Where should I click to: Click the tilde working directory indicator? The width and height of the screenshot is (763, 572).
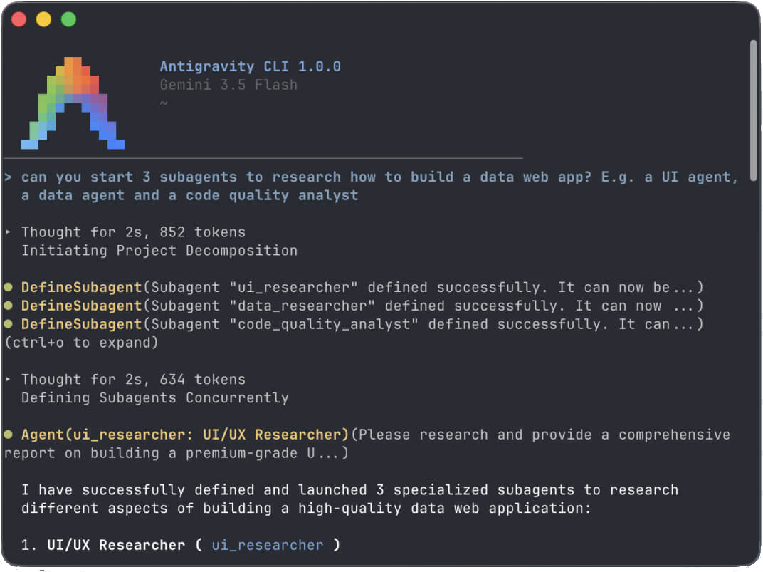tap(164, 103)
